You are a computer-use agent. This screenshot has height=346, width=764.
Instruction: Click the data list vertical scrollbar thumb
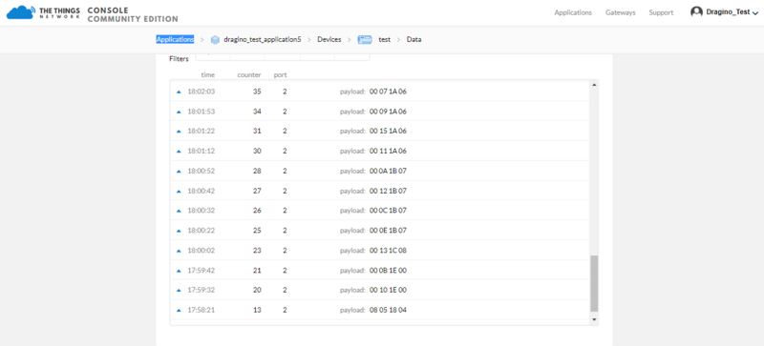coord(593,283)
